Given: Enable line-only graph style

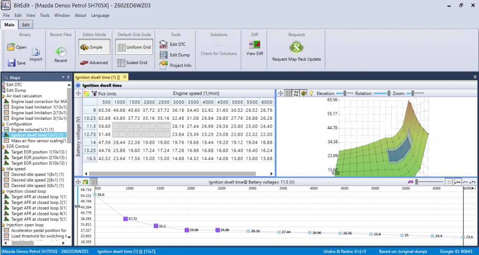Looking at the screenshot, I should [x=465, y=182].
